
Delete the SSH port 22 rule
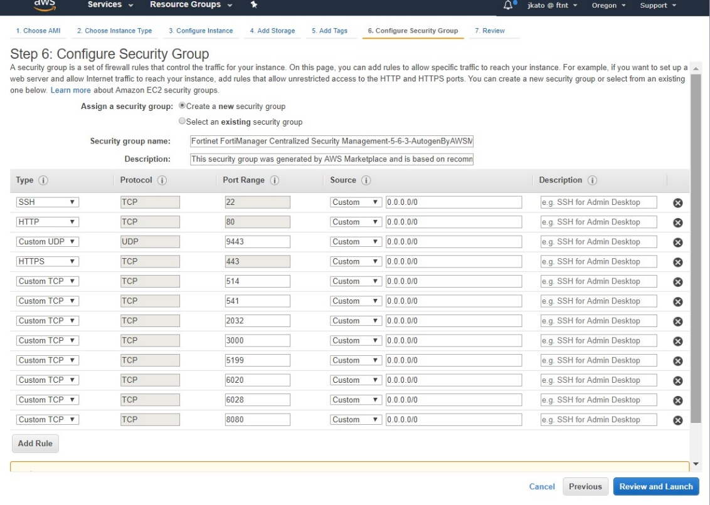pyautogui.click(x=677, y=201)
